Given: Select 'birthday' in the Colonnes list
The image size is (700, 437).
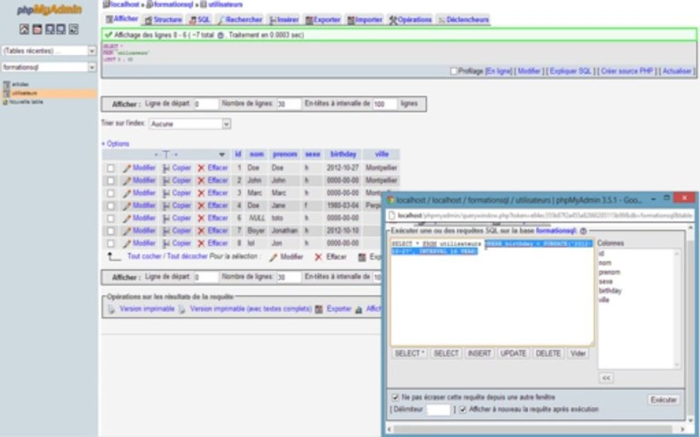Looking at the screenshot, I should click(610, 291).
